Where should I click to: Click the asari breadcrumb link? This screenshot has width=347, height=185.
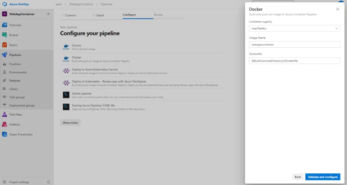pyautogui.click(x=59, y=4)
